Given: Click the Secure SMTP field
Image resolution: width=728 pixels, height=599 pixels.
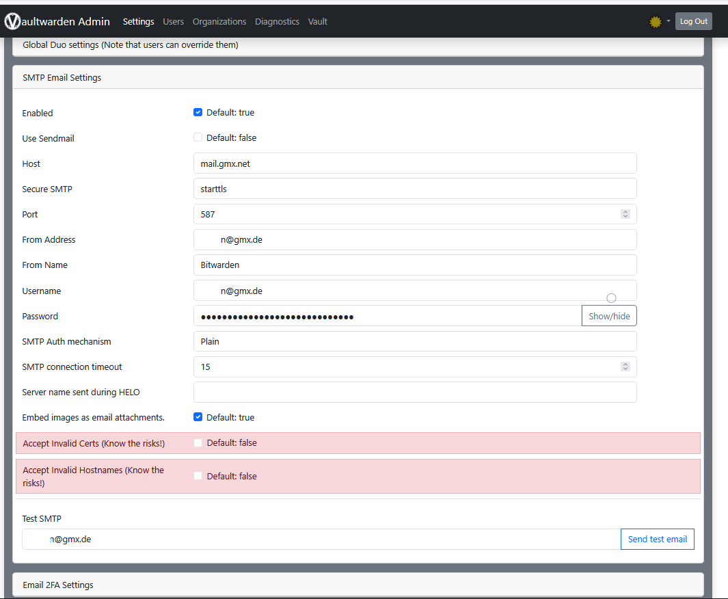Looking at the screenshot, I should (415, 189).
